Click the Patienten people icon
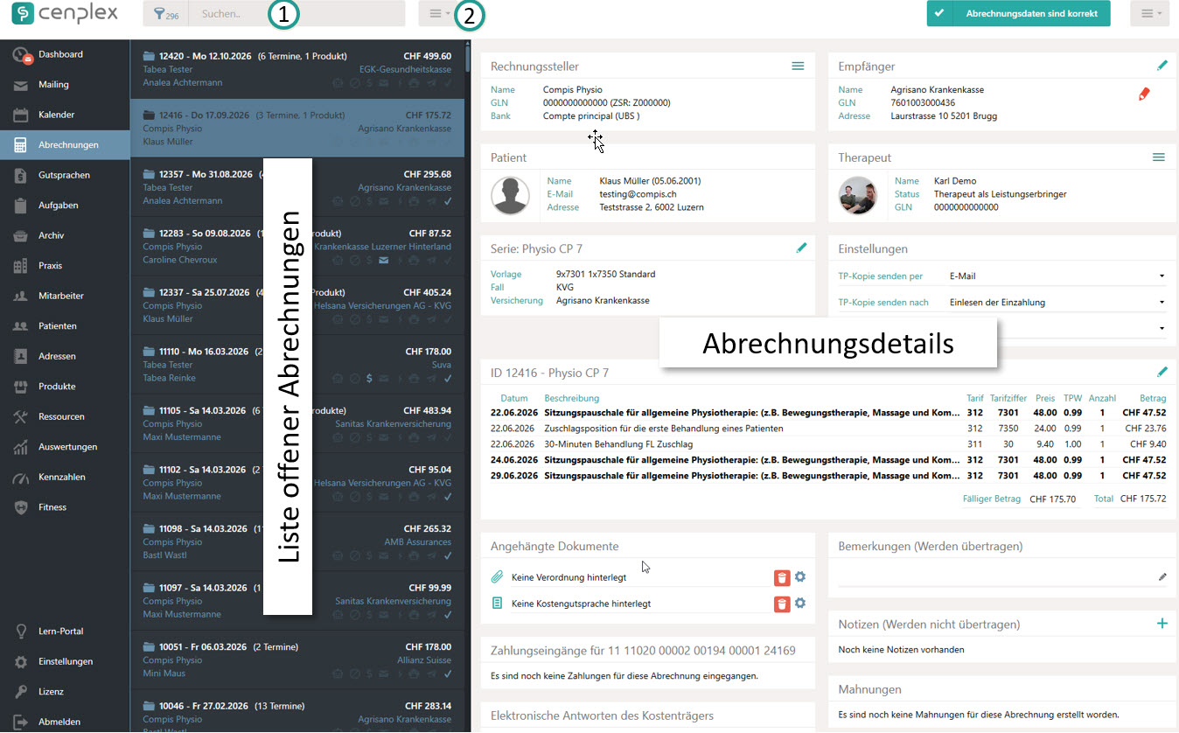The height and width of the screenshot is (733, 1179). coord(21,326)
